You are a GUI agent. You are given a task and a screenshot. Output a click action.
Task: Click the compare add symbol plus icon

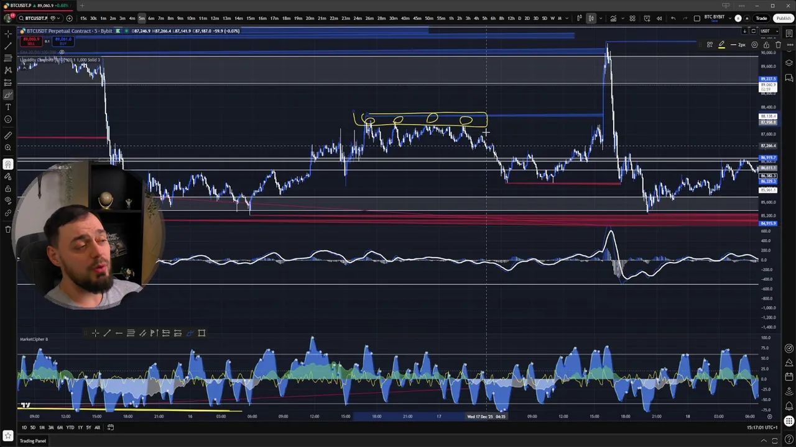[69, 18]
